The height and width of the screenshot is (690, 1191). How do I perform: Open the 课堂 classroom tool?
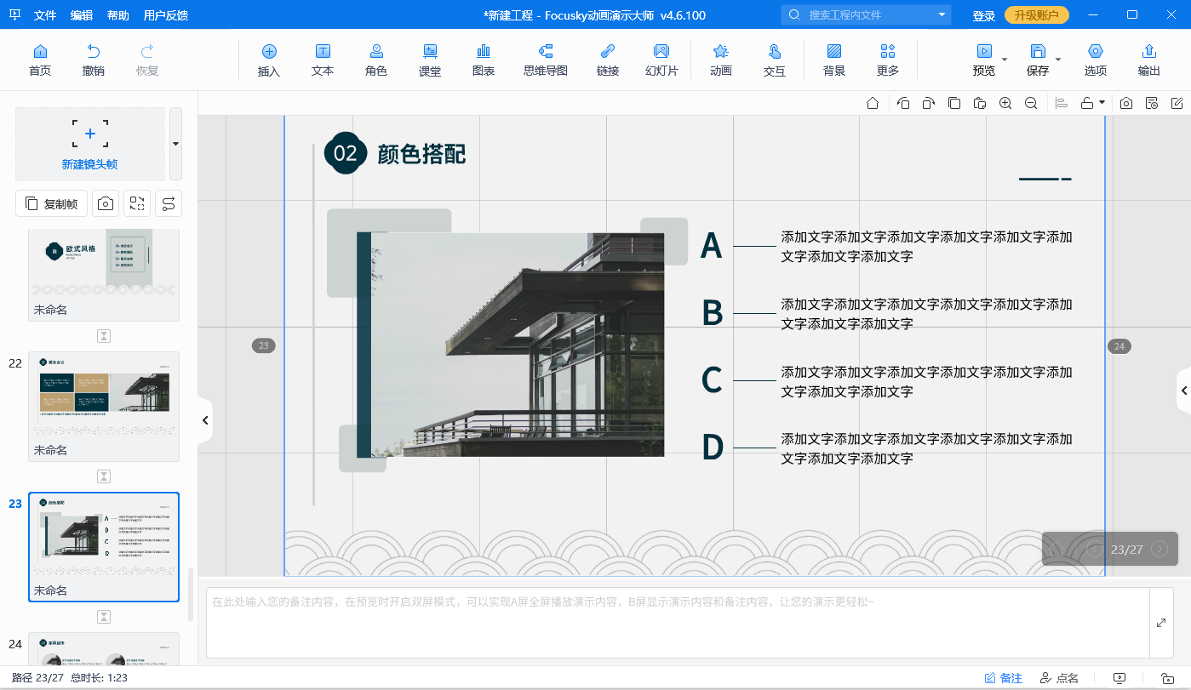pyautogui.click(x=430, y=60)
